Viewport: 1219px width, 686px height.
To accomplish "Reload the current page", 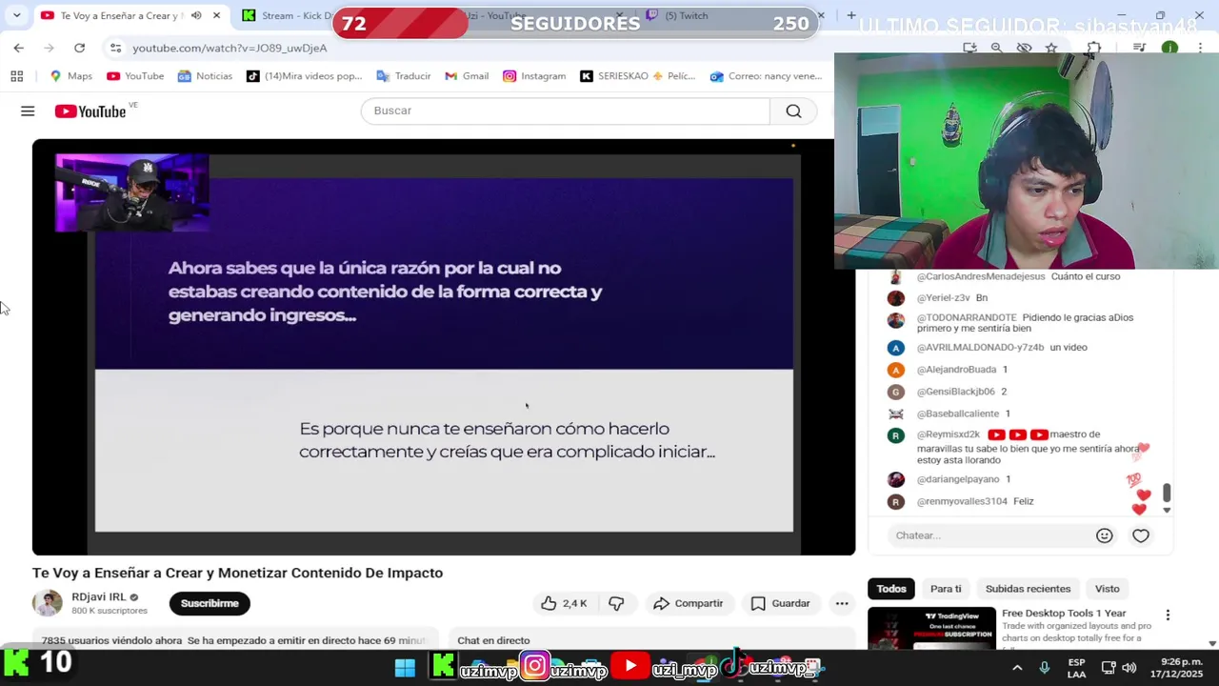I will 79,48.
